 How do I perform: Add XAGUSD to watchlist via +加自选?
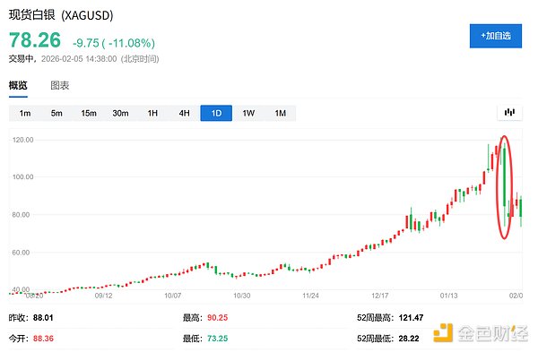pyautogui.click(x=496, y=36)
